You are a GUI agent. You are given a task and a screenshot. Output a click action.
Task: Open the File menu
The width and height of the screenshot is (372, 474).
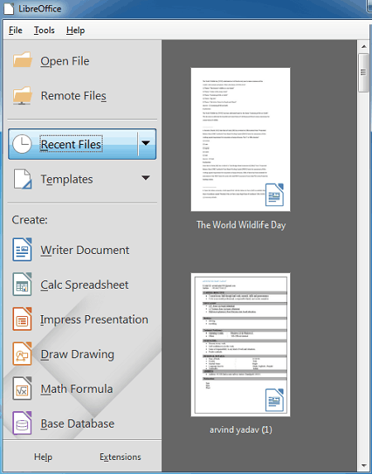16,31
